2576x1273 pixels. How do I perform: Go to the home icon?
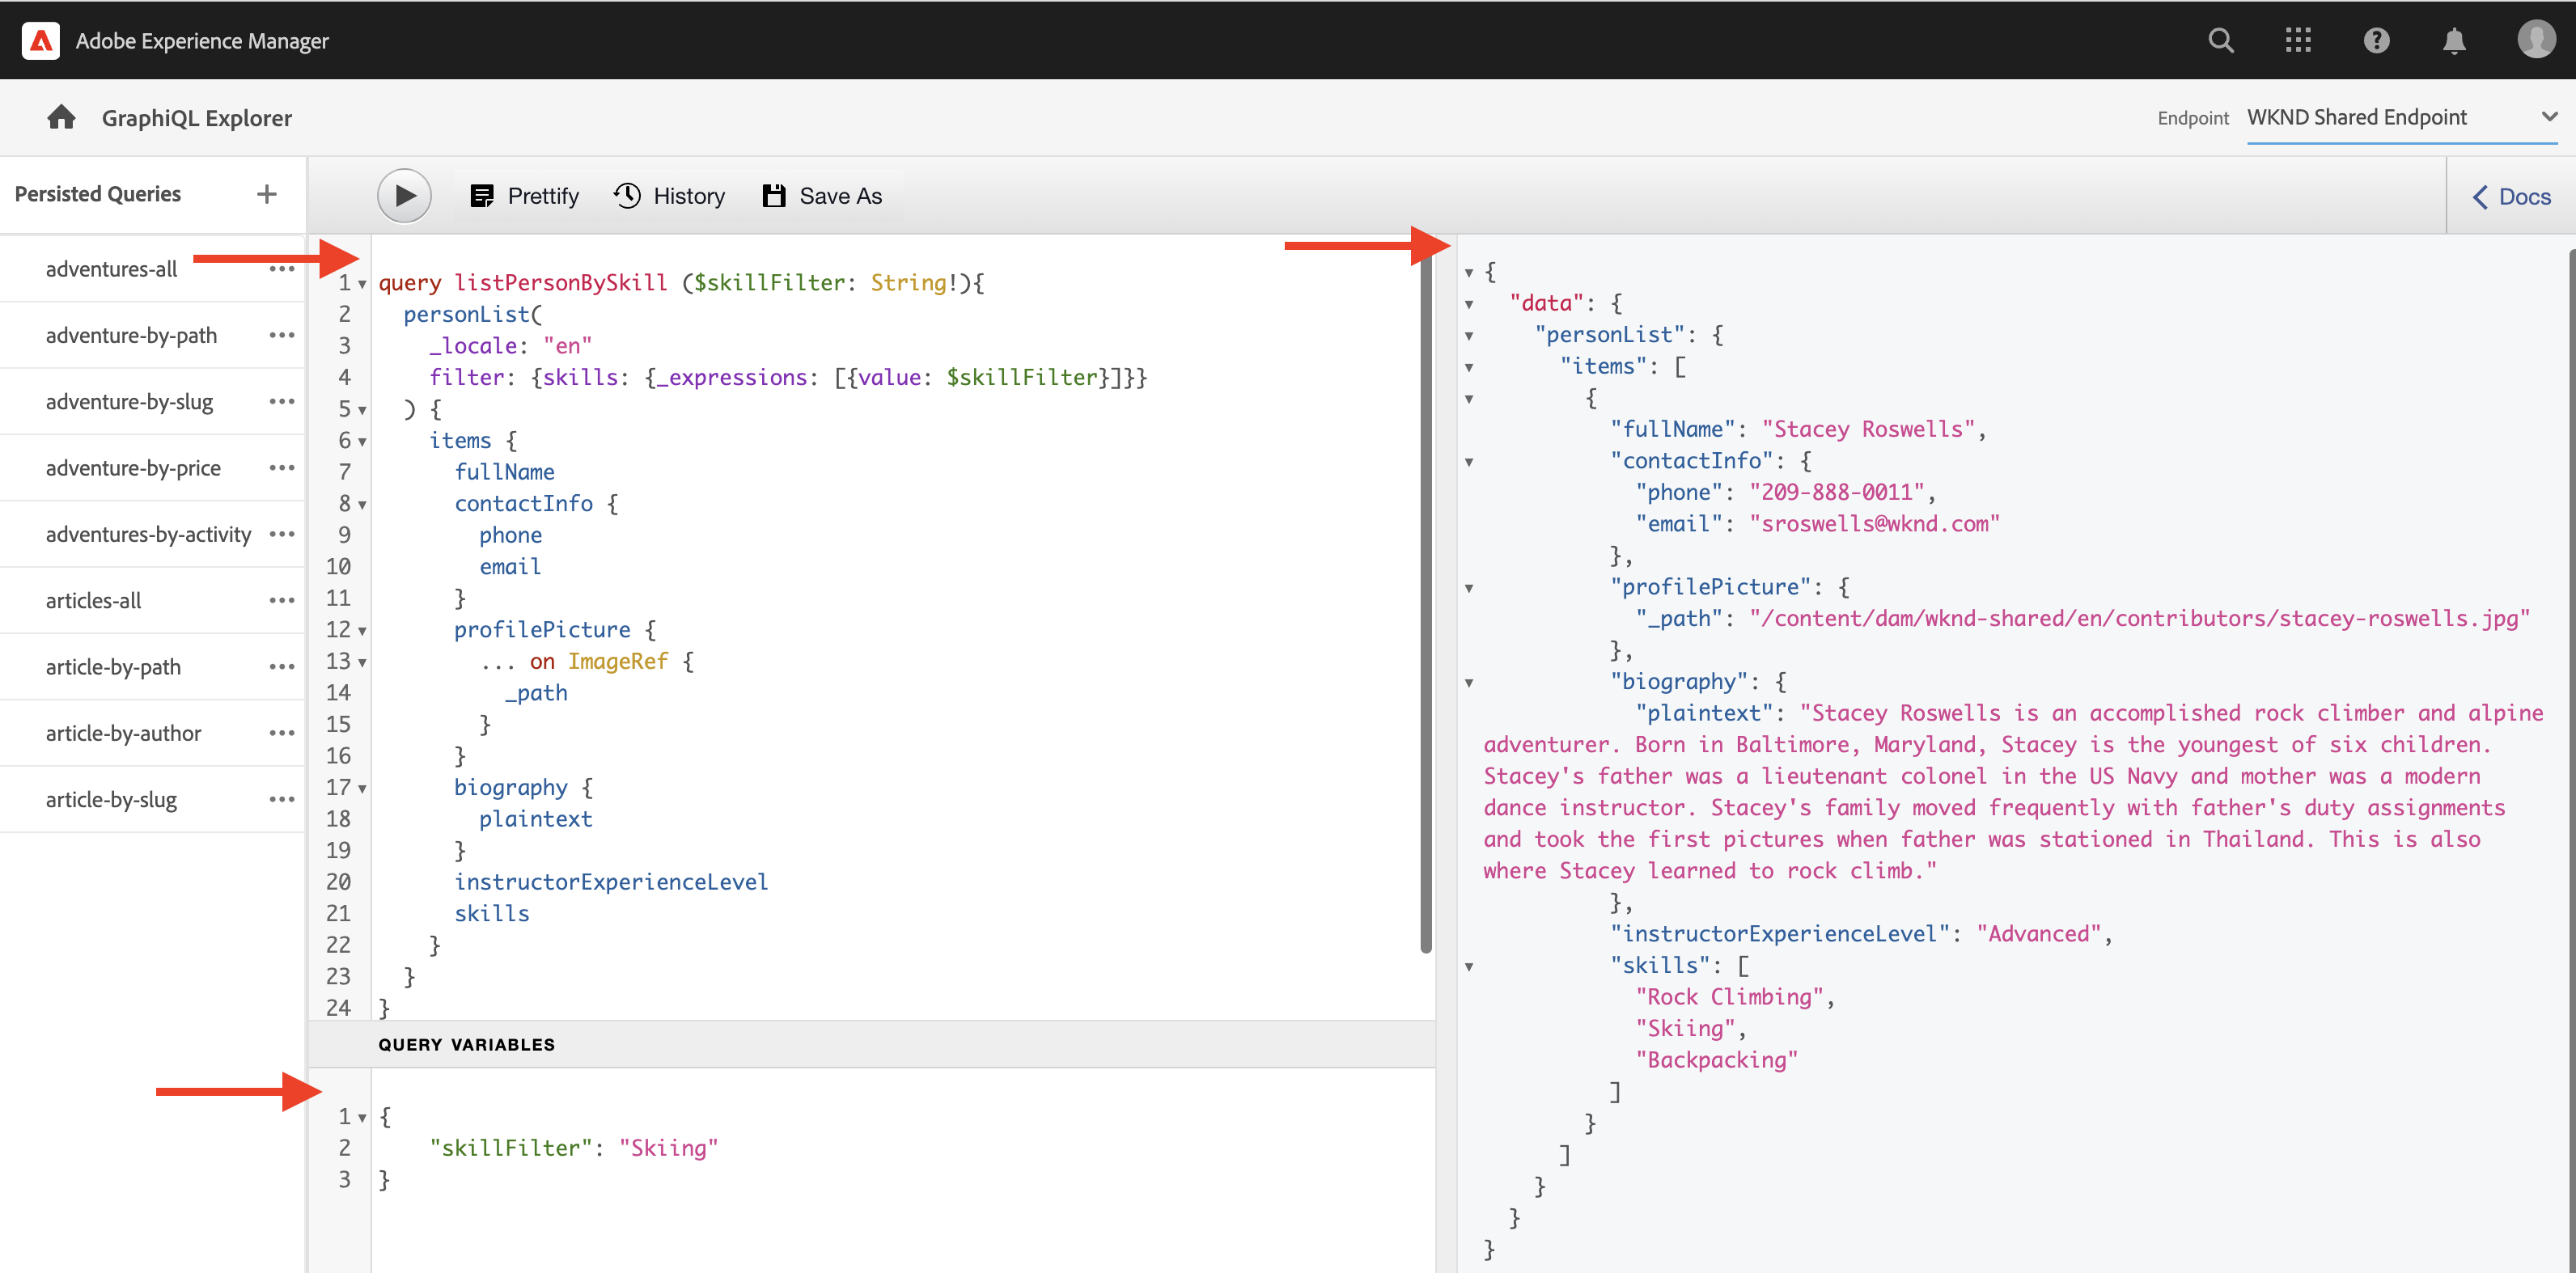pyautogui.click(x=61, y=118)
